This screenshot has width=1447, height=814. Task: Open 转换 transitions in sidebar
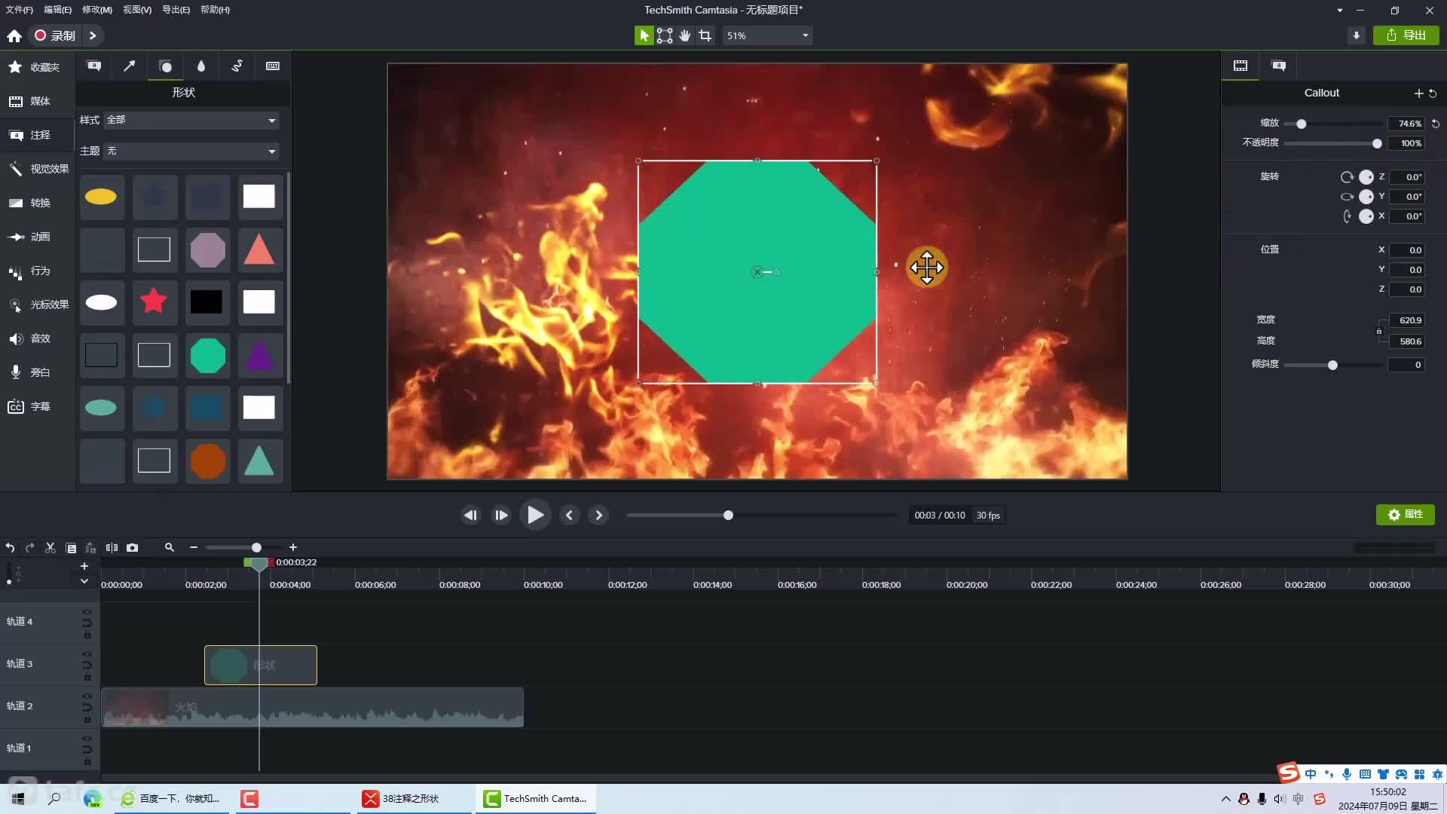point(38,203)
